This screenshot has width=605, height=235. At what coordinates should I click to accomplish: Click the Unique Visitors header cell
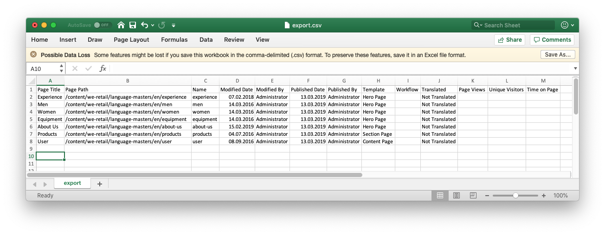click(507, 89)
